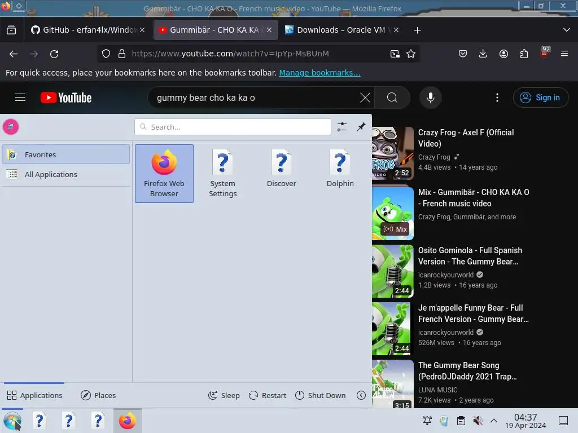Reload the current page
The width and height of the screenshot is (578, 433).
[x=54, y=54]
